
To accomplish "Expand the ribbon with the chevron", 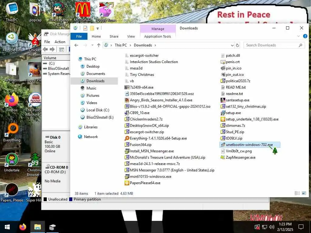I will (x=299, y=36).
